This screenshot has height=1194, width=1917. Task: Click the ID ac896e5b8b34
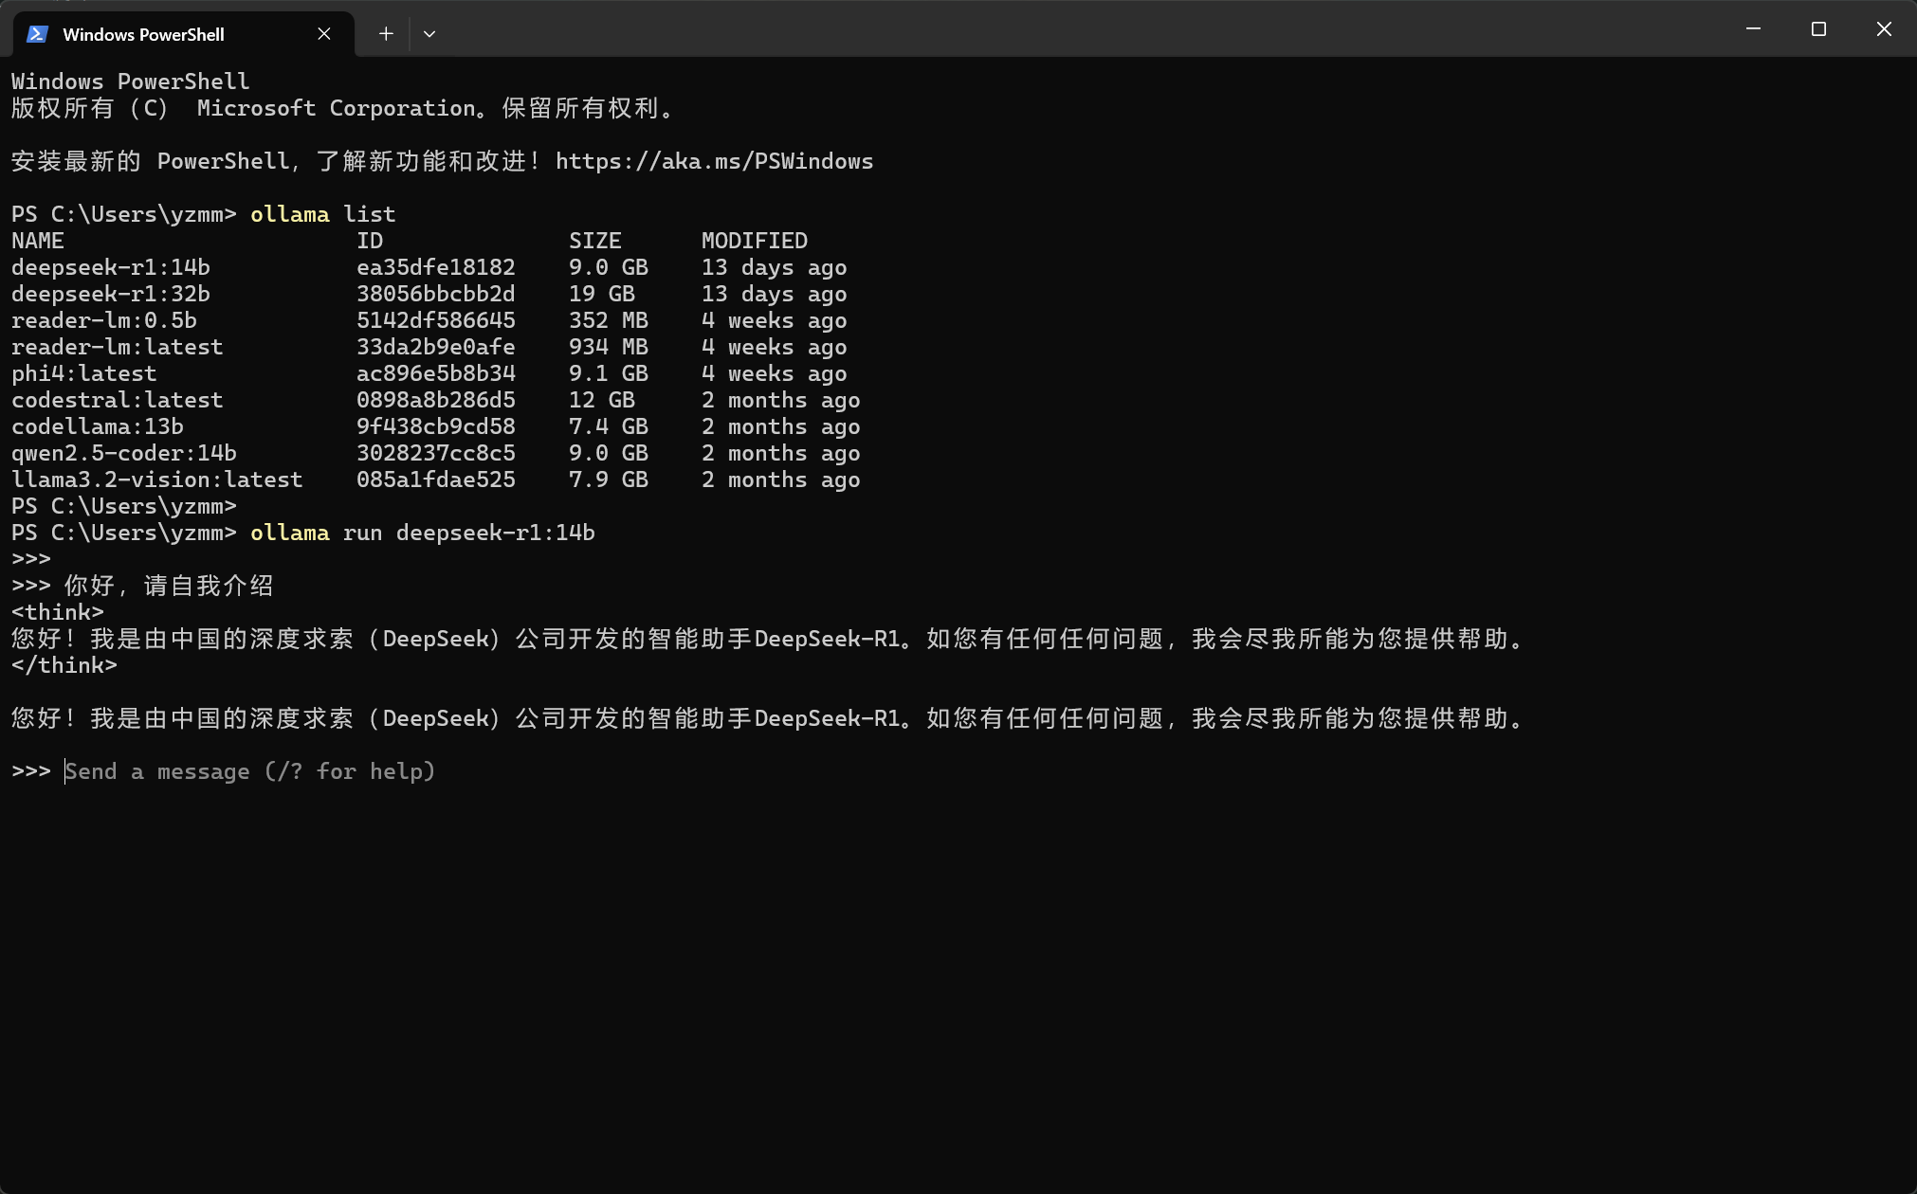(436, 373)
